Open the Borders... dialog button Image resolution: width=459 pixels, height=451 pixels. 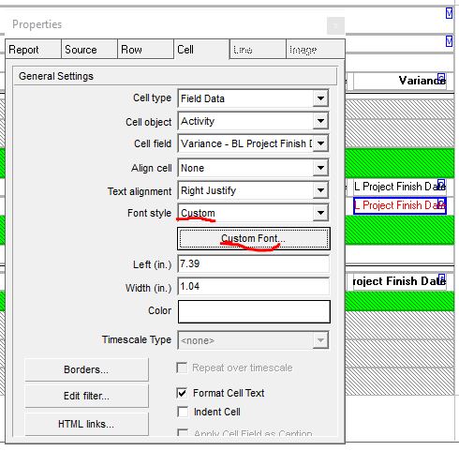coord(86,369)
